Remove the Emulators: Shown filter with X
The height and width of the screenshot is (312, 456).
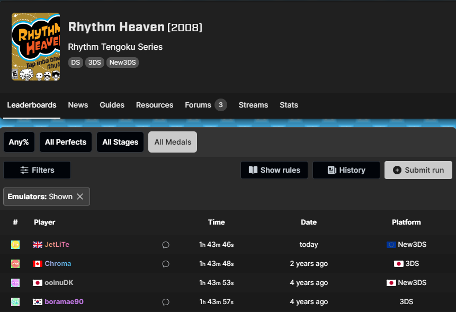[80, 197]
